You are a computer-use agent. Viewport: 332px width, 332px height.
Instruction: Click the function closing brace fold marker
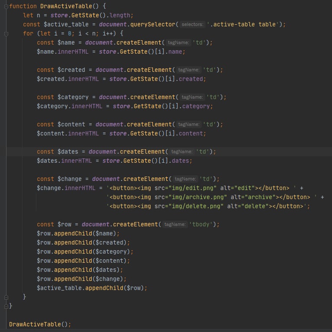[x=6, y=306]
